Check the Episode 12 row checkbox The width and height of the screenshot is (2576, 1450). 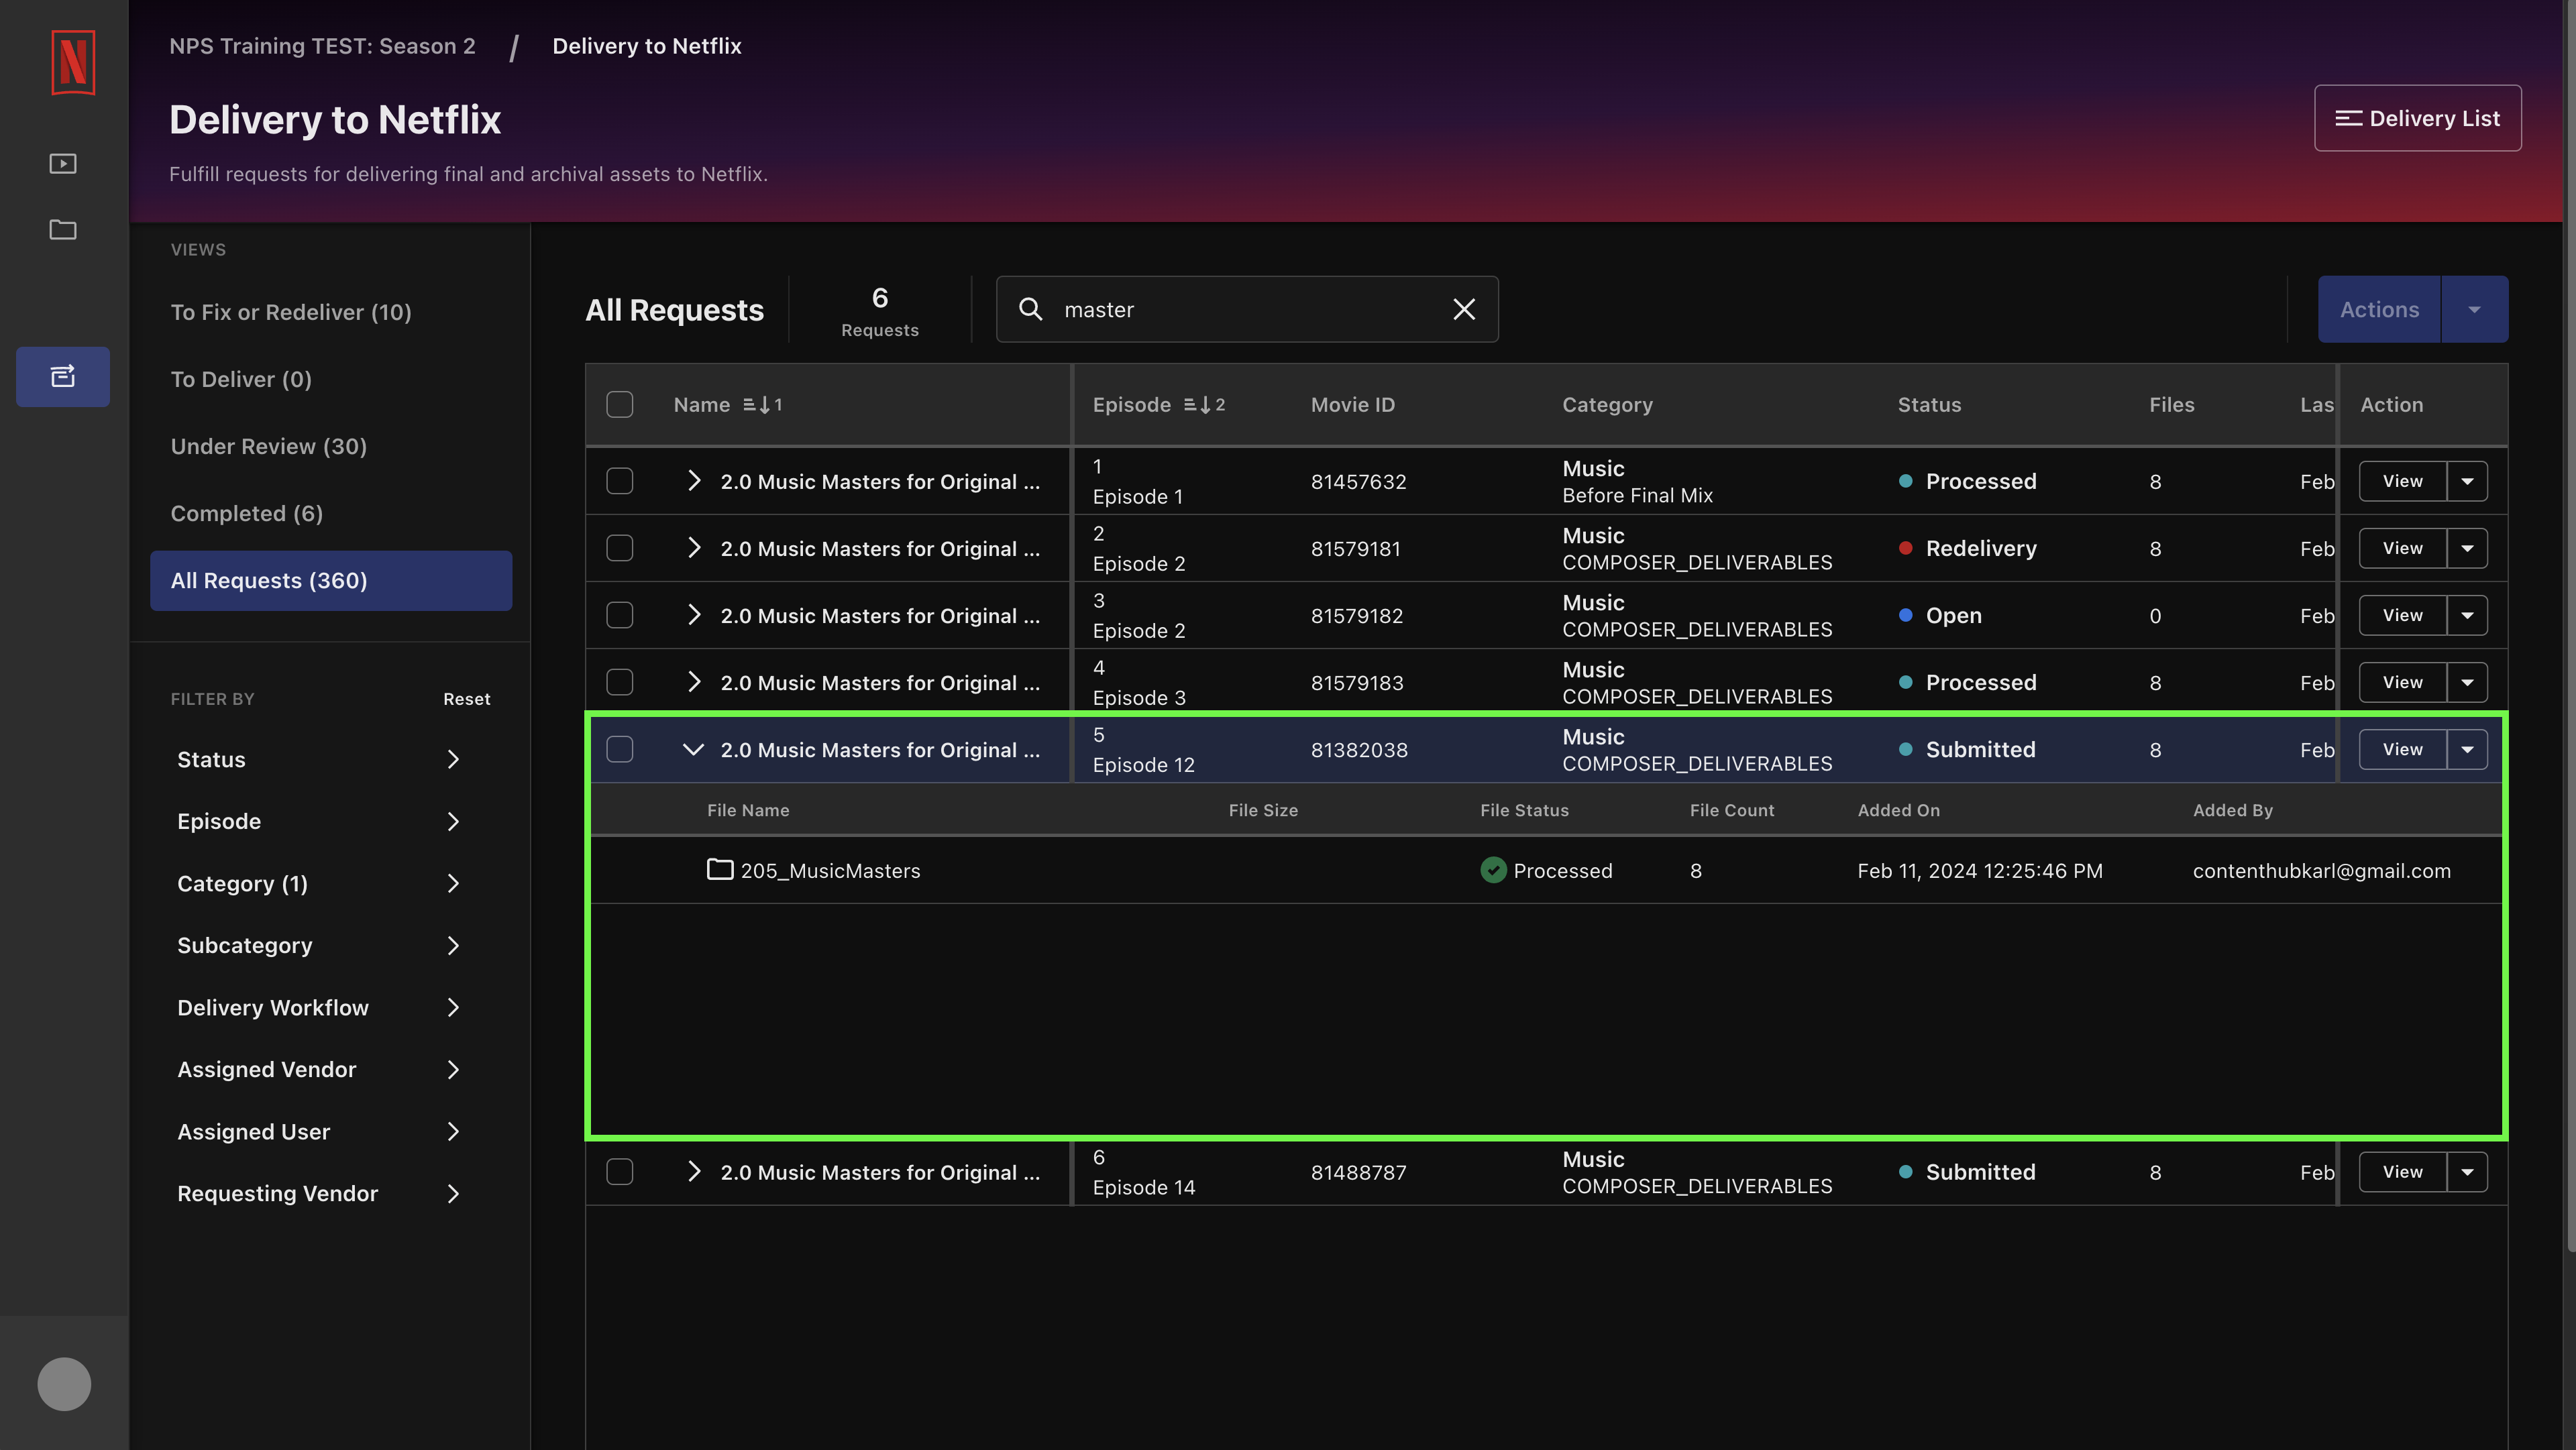620,749
